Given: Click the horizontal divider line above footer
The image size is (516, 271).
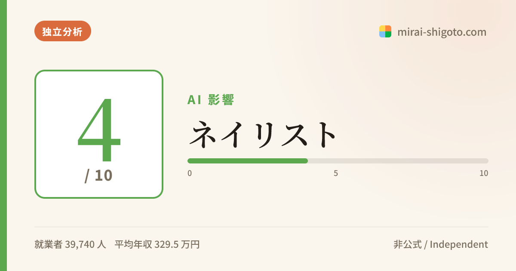Looking at the screenshot, I should click(261, 227).
